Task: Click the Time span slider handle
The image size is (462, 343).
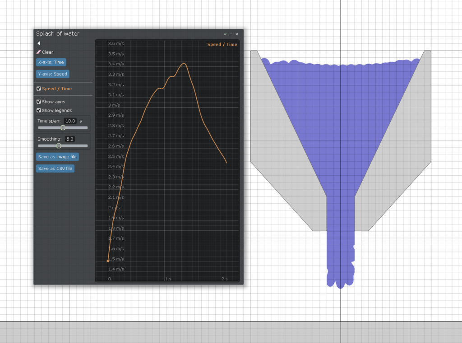Action: 63,128
